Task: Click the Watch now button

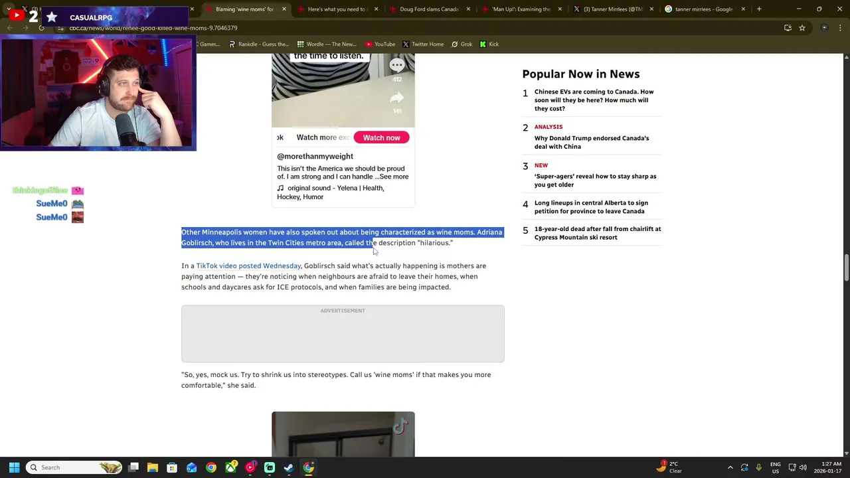Action: pyautogui.click(x=381, y=137)
